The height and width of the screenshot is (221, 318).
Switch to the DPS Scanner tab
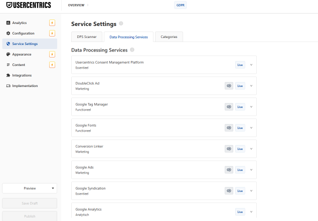pos(87,36)
